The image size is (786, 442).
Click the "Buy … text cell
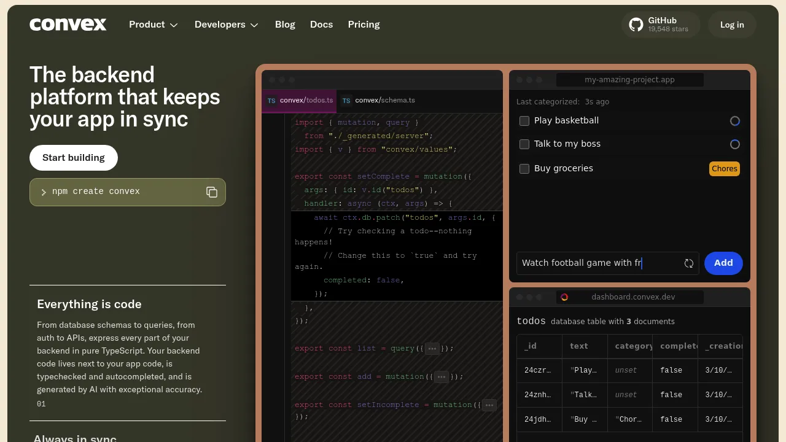[585, 420]
